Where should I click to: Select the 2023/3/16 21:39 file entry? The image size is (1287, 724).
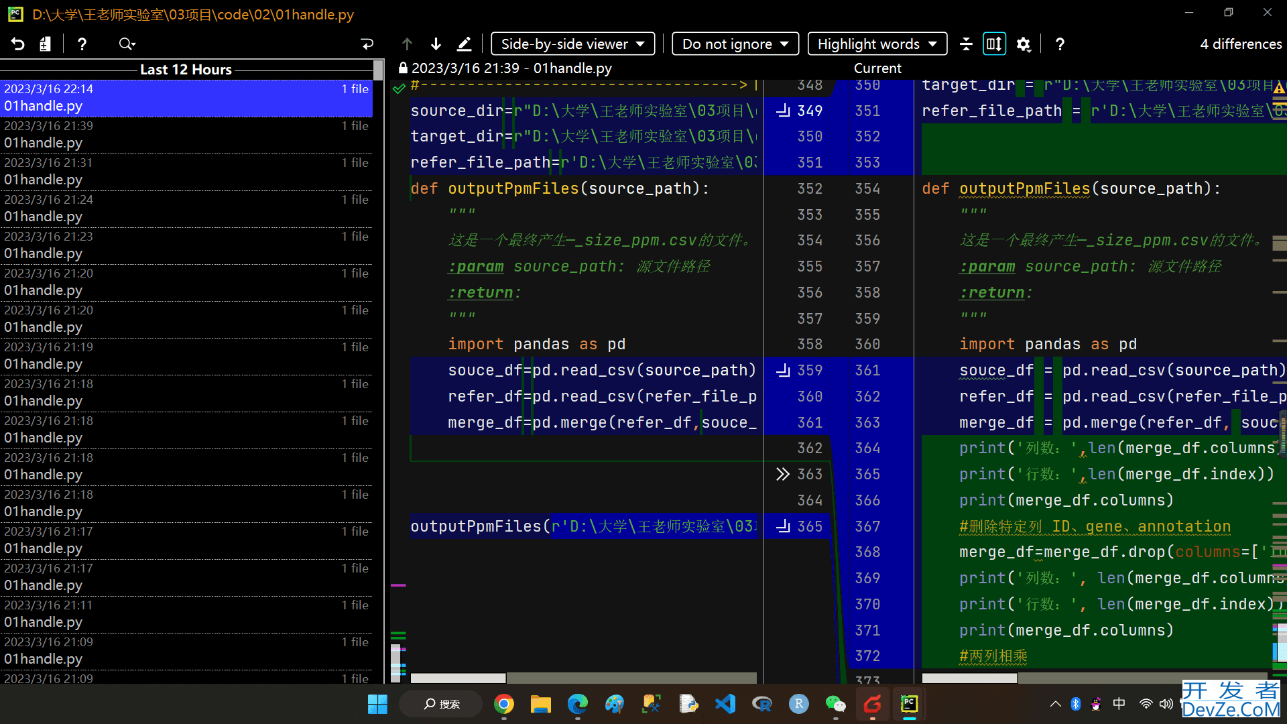point(186,133)
